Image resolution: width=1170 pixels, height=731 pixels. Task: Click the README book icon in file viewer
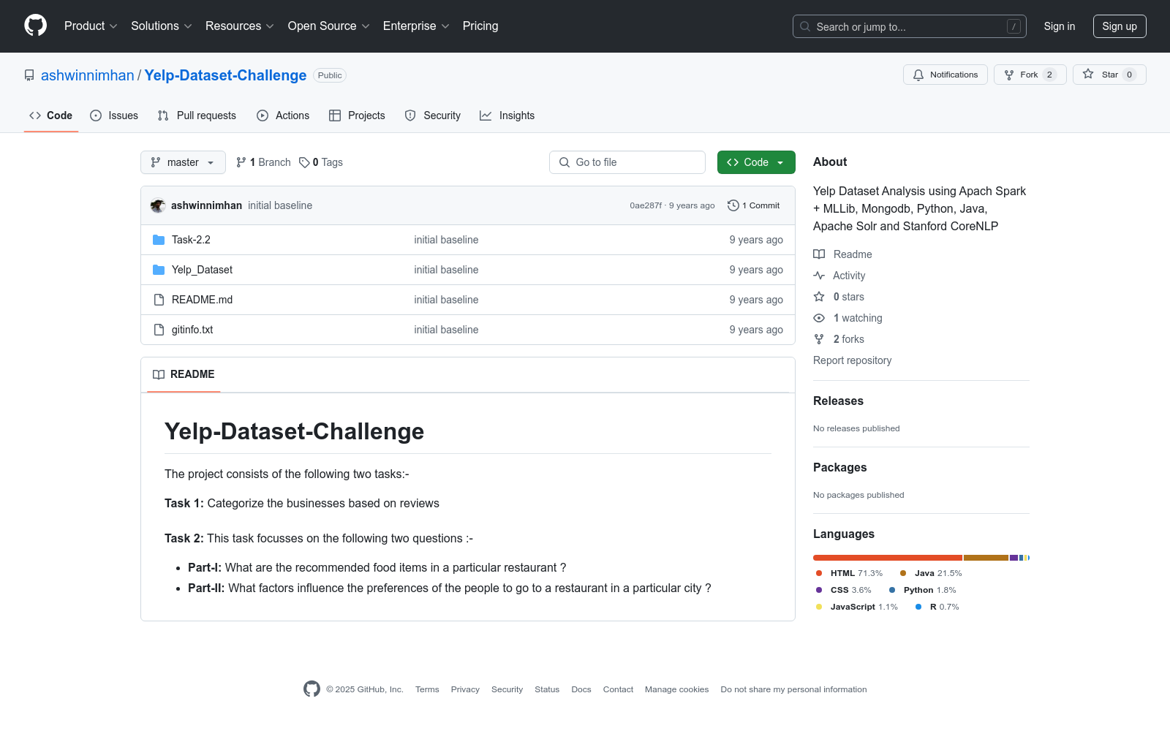click(159, 374)
